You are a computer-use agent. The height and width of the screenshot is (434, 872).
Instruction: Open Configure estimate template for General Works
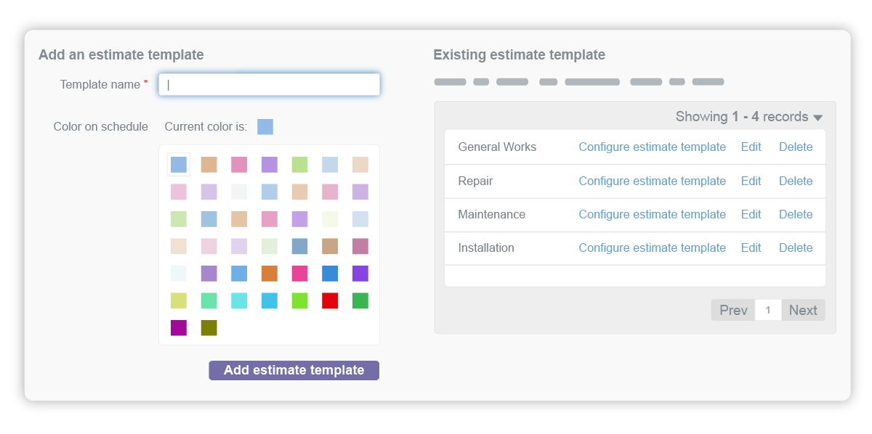click(652, 147)
